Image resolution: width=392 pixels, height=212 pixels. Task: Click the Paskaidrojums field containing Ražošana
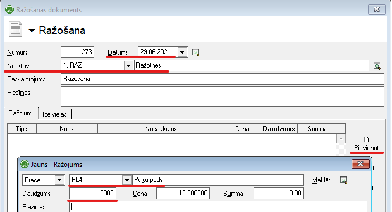click(222, 79)
